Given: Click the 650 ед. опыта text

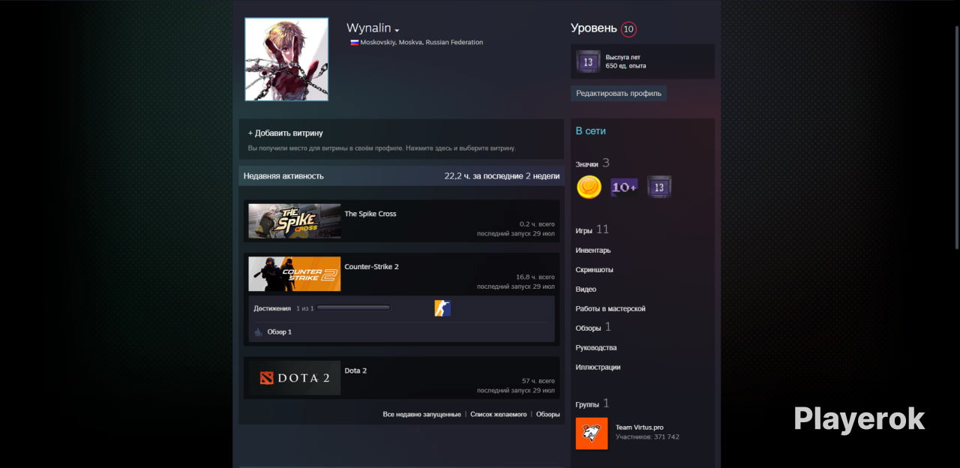Looking at the screenshot, I should [625, 66].
